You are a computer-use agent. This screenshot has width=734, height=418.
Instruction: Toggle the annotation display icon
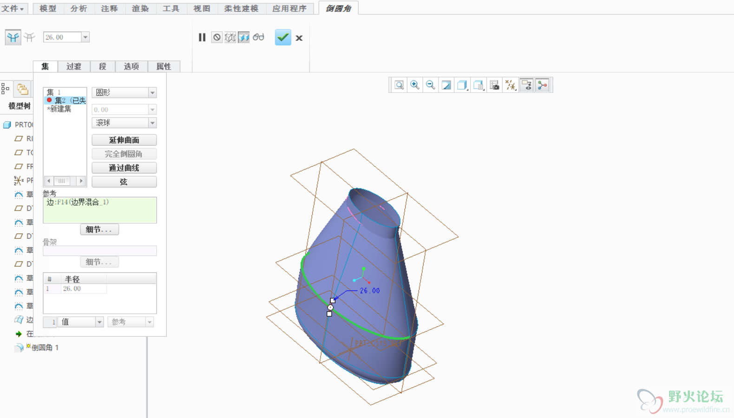pyautogui.click(x=526, y=85)
